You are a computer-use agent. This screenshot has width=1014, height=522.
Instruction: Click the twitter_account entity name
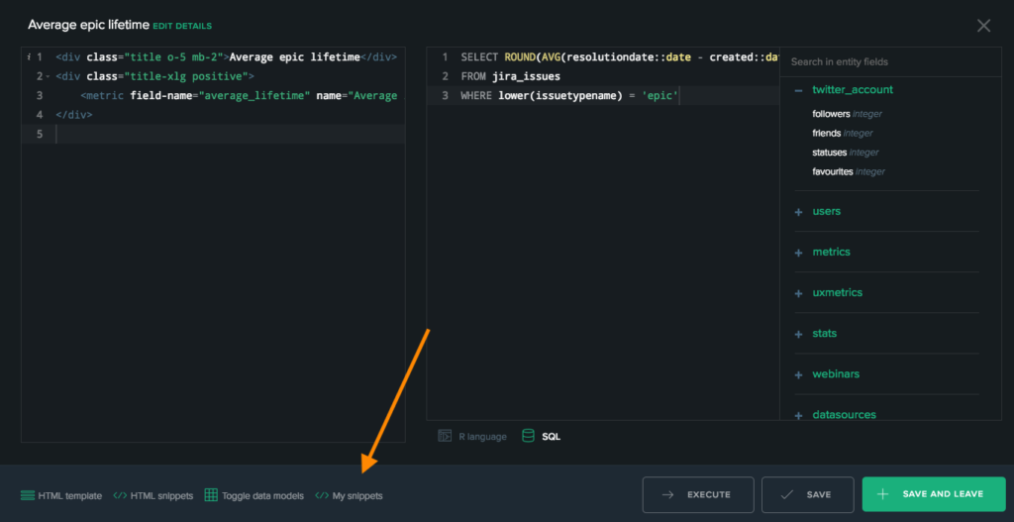coord(853,90)
